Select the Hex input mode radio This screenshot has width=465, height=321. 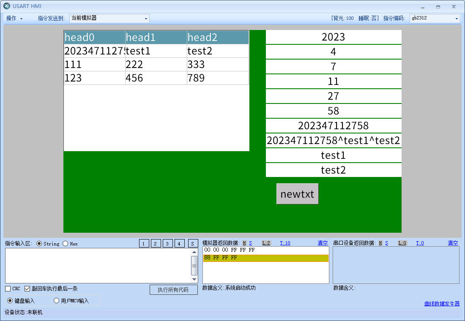tap(65, 244)
